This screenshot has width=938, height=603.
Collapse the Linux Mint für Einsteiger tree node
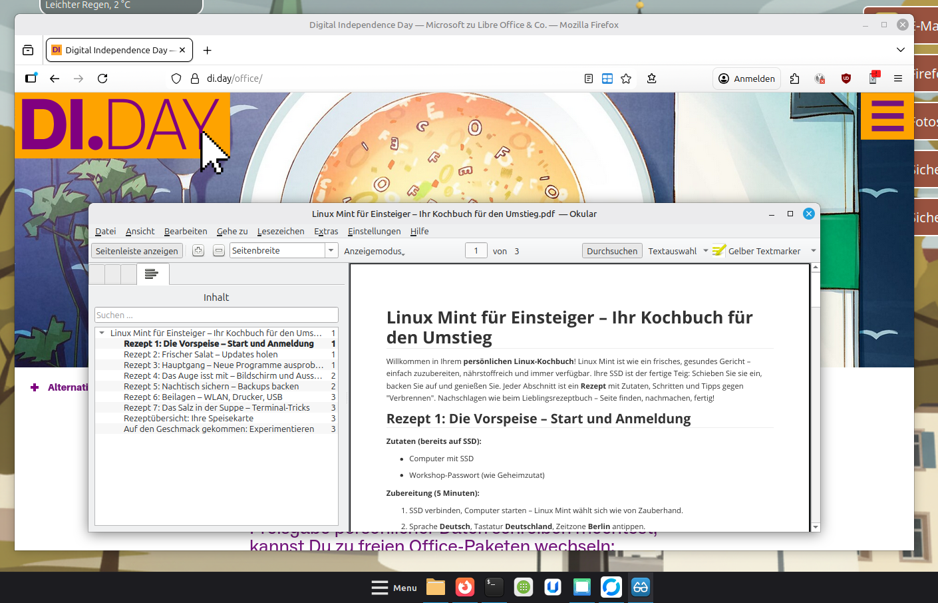[x=102, y=333]
